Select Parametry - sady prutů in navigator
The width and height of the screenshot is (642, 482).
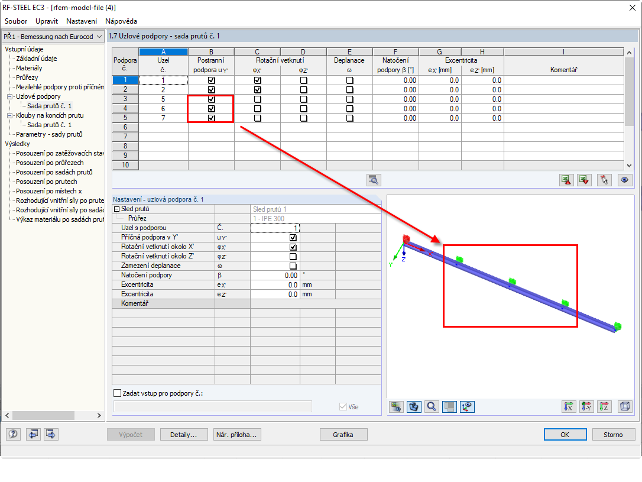click(x=49, y=134)
